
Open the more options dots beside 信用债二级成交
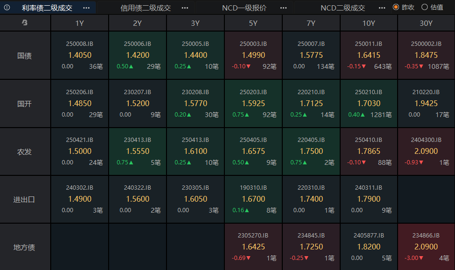point(185,8)
